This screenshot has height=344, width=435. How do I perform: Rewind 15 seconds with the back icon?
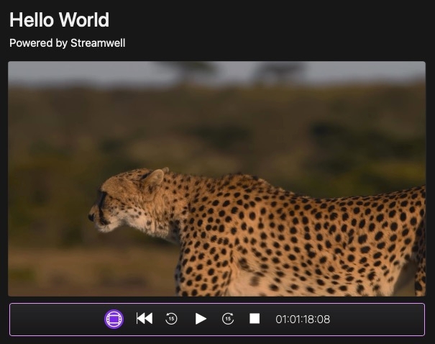pyautogui.click(x=171, y=319)
